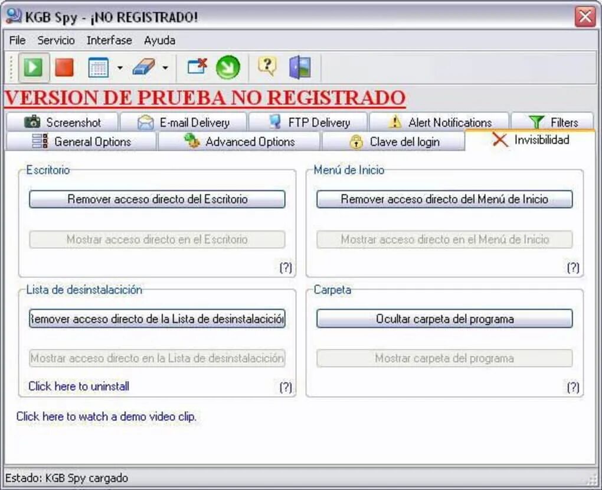This screenshot has width=602, height=490.
Task: Switch to the Clave del login tab
Action: [394, 141]
